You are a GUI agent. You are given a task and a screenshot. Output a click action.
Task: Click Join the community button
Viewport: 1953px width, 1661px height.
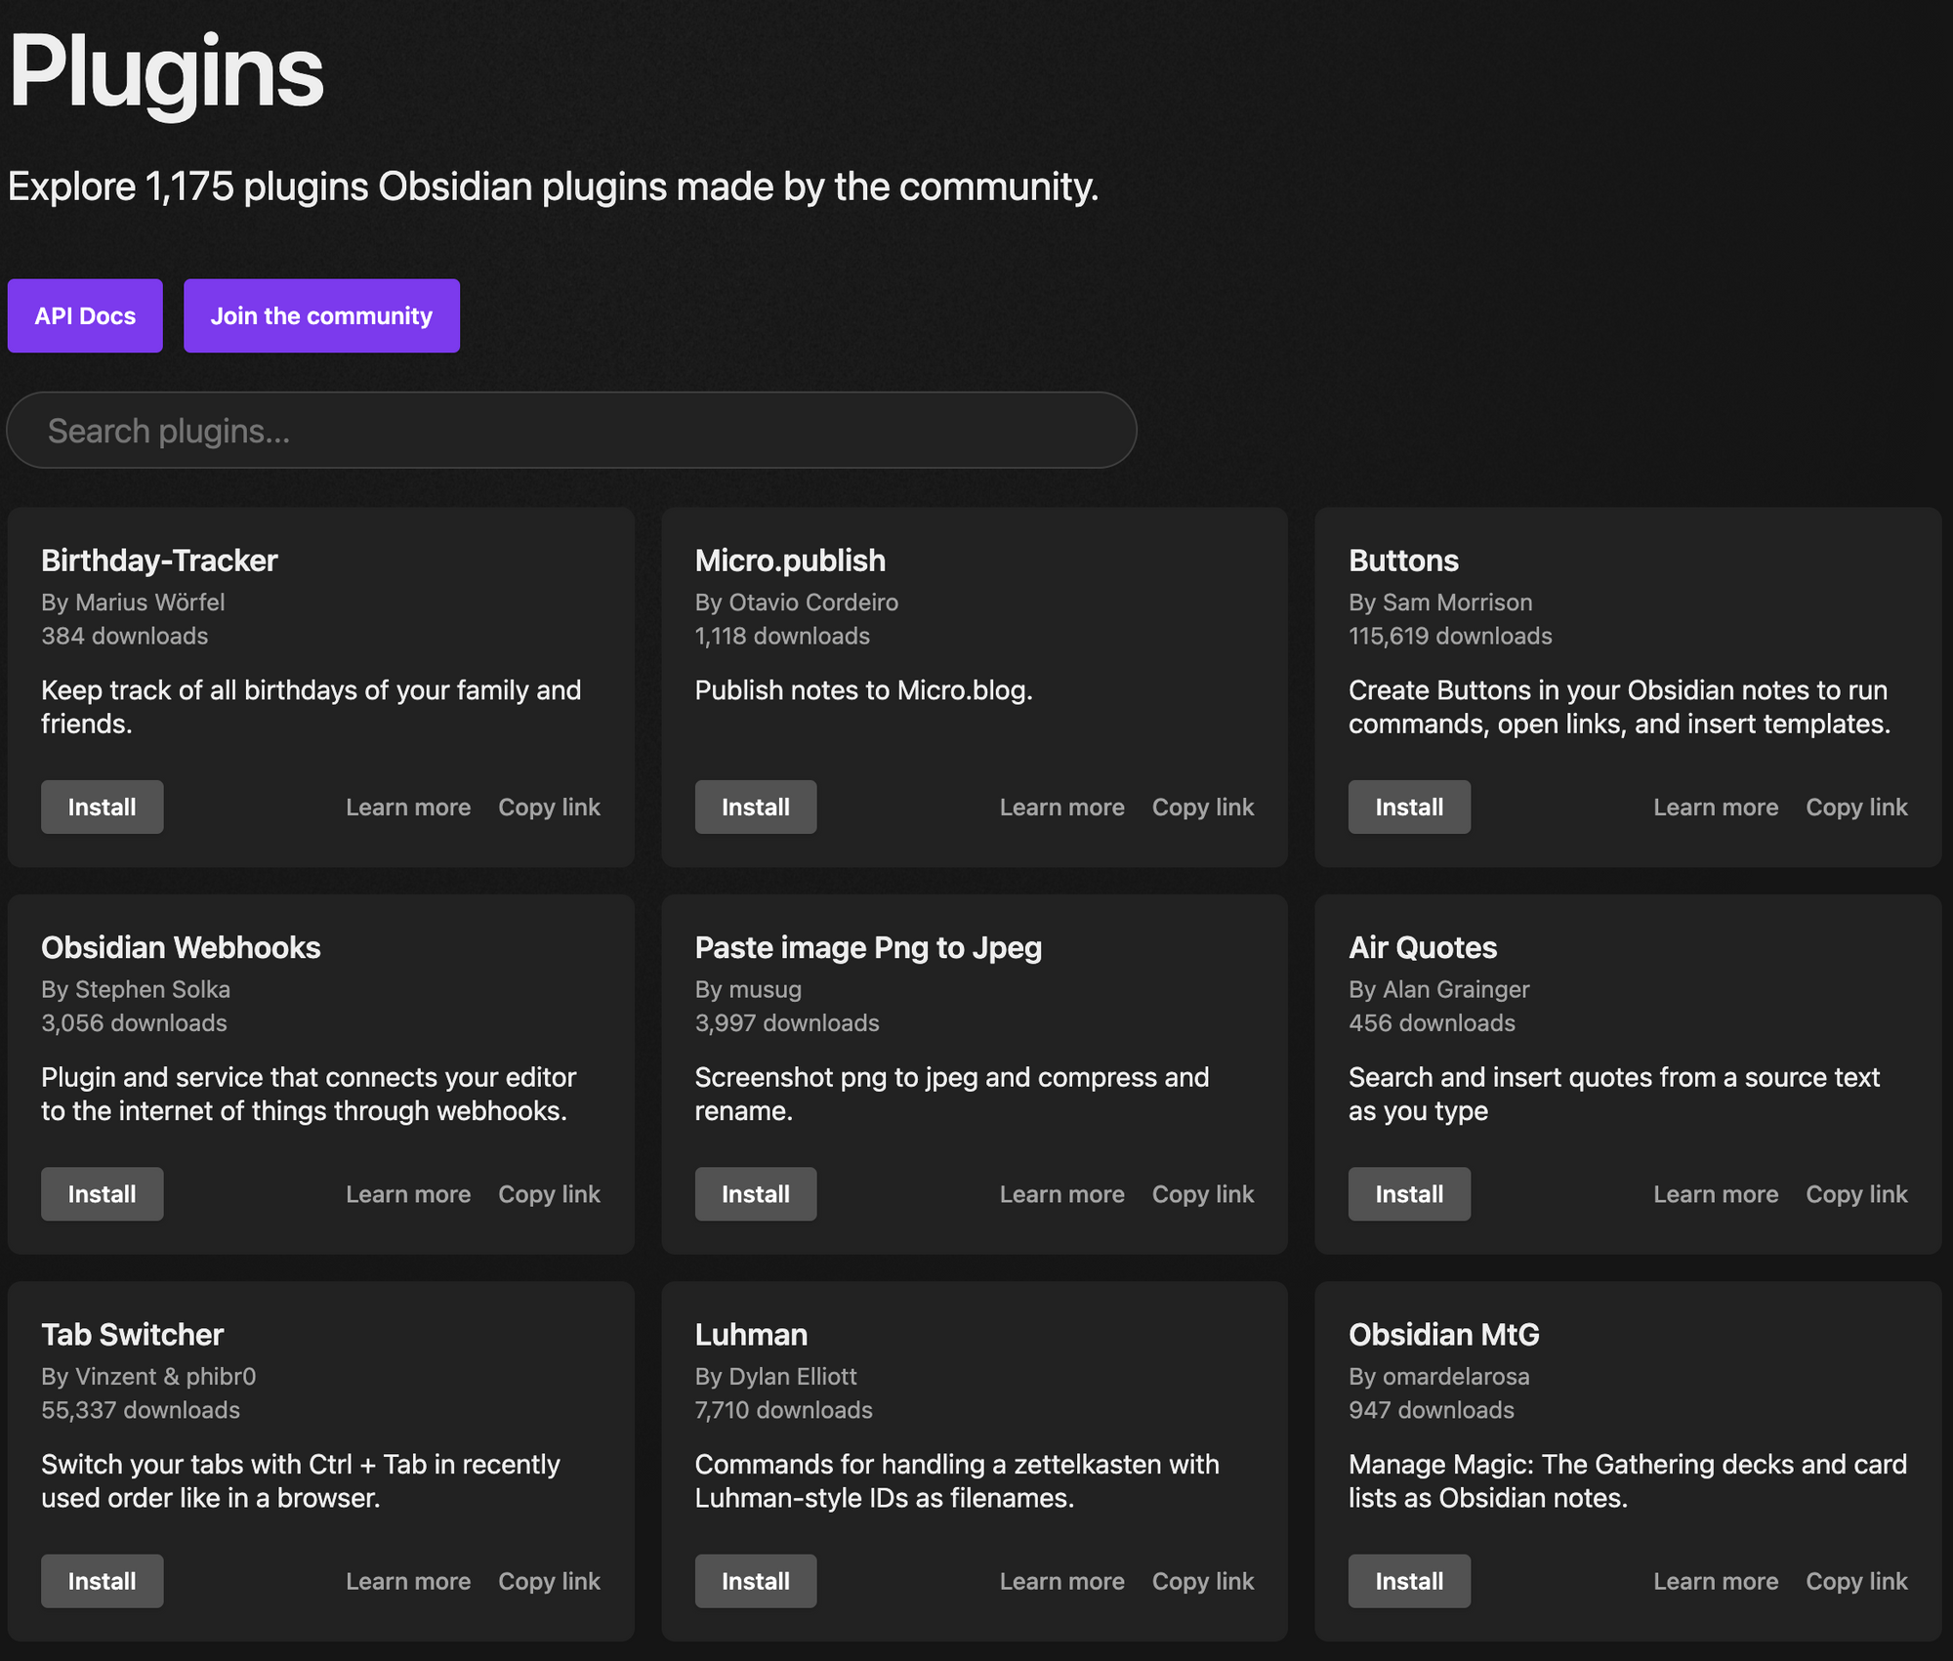(x=321, y=315)
